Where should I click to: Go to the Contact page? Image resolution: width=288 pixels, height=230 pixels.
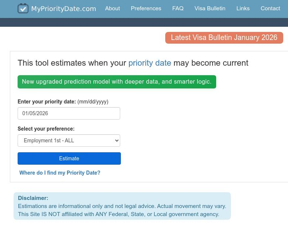(270, 8)
